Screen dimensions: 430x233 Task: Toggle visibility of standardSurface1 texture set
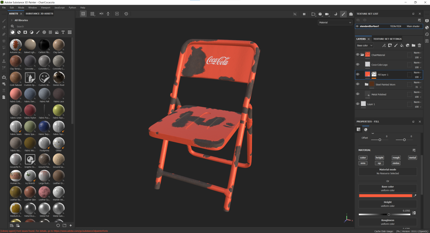click(357, 26)
